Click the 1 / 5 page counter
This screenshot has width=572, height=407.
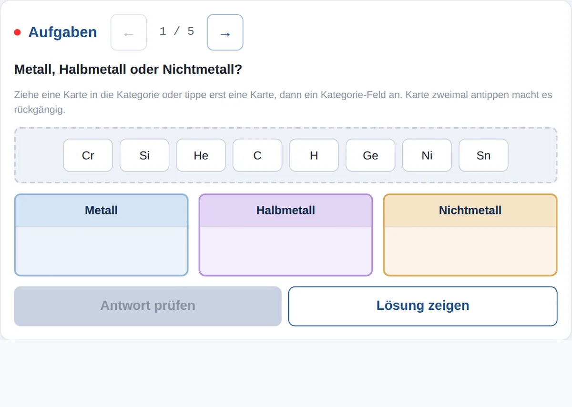pos(177,32)
